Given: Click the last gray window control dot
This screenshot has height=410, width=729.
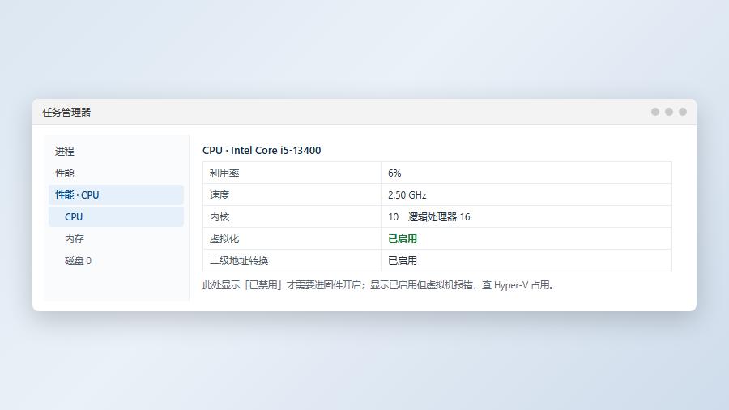Looking at the screenshot, I should pyautogui.click(x=683, y=112).
